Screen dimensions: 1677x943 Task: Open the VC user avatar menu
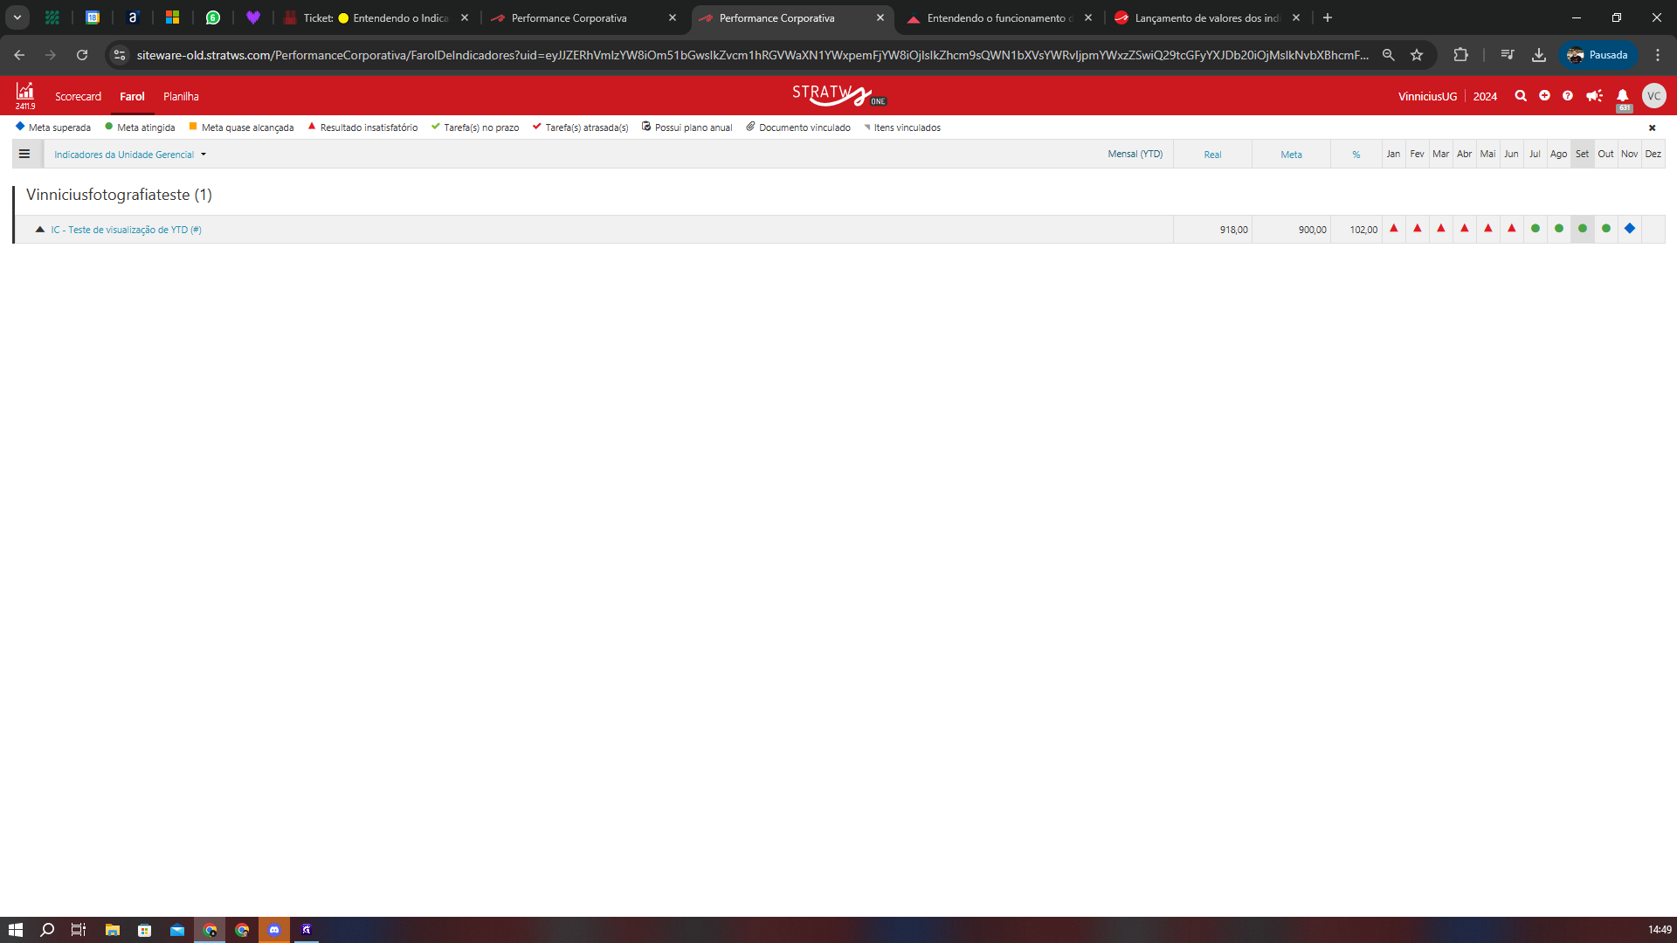[1653, 96]
